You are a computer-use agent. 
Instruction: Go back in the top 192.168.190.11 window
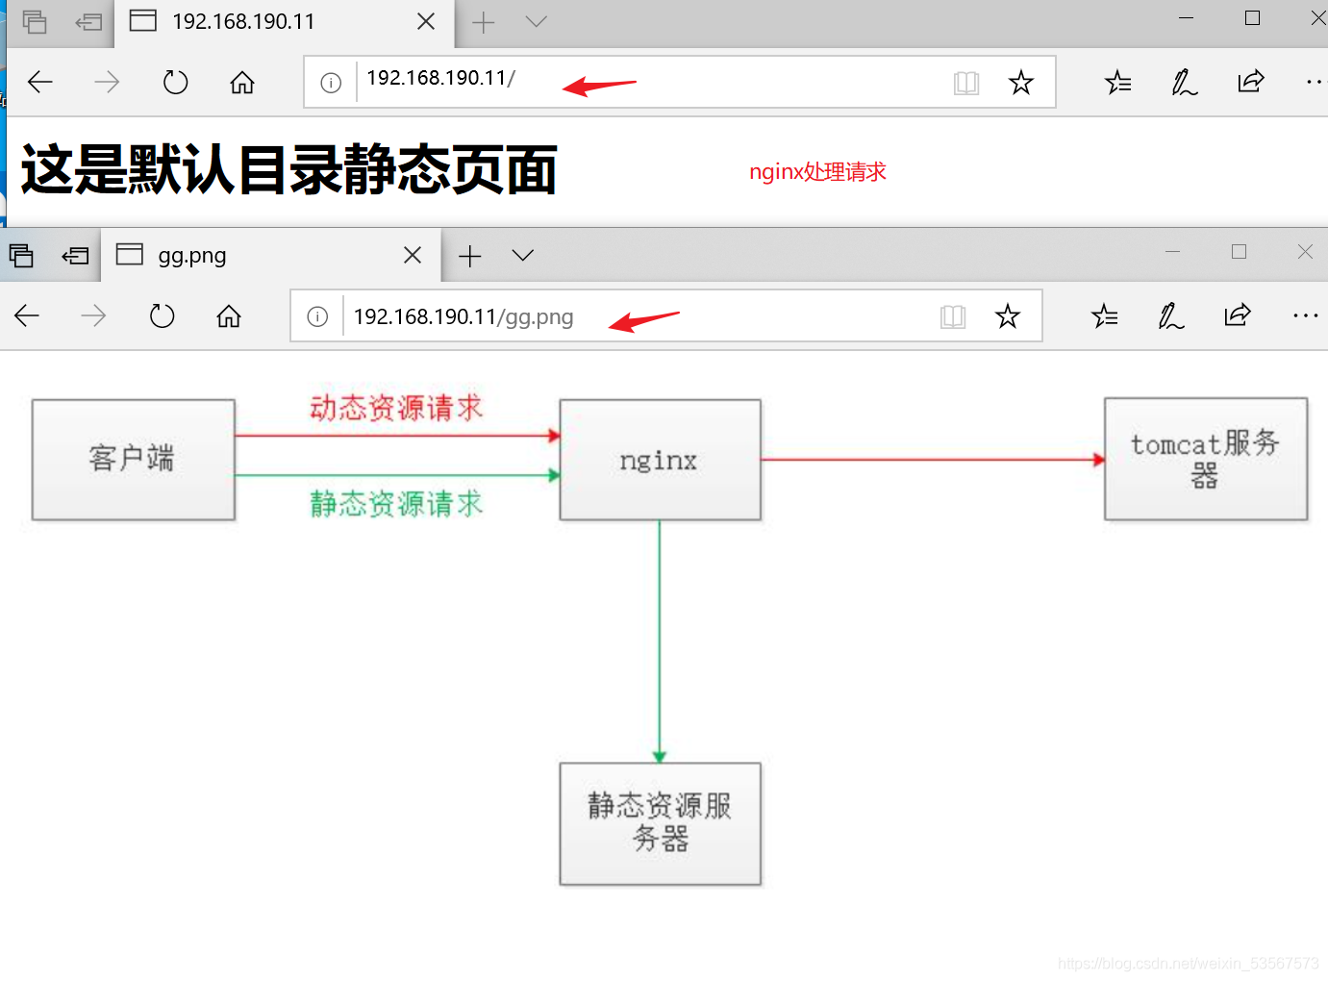[40, 83]
